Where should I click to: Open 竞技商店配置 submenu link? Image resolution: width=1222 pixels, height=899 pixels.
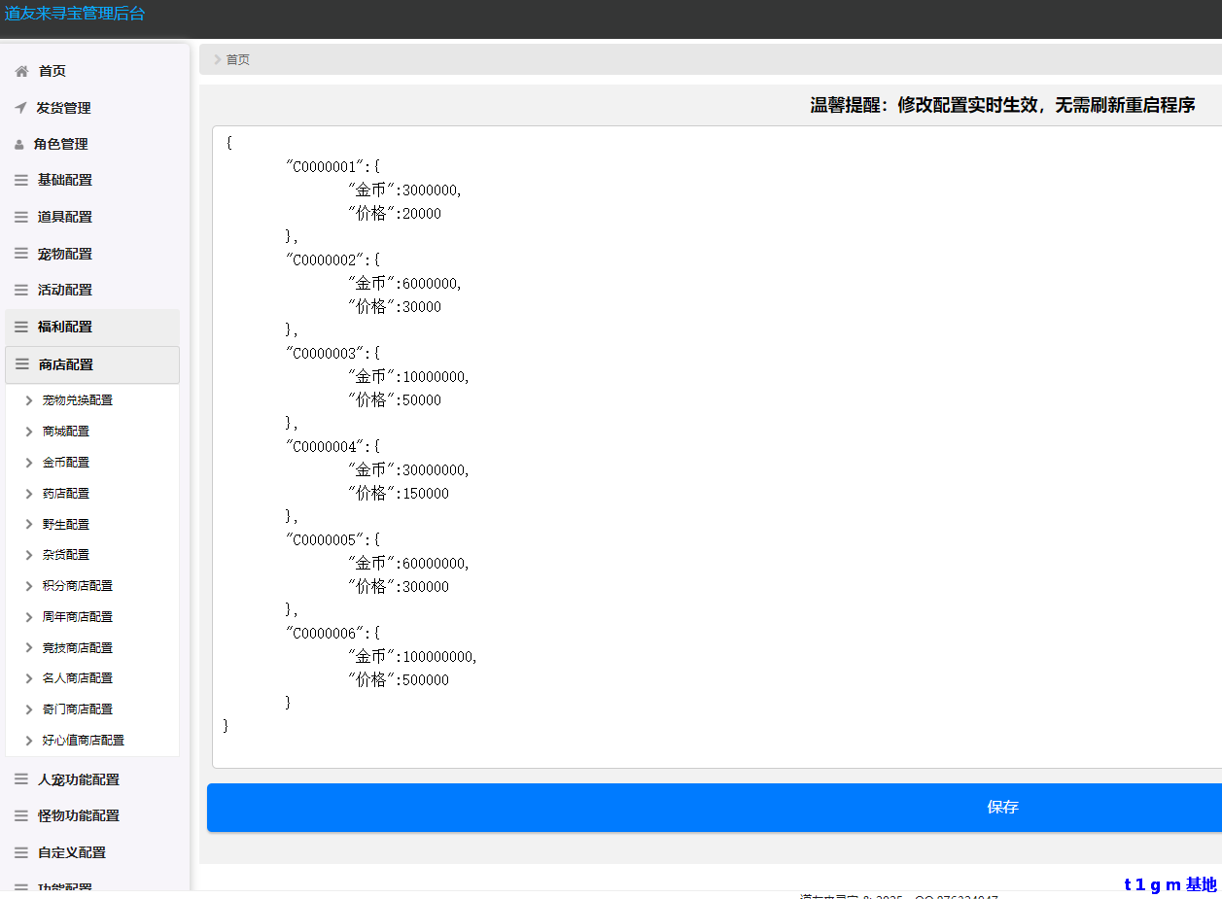pyautogui.click(x=78, y=648)
